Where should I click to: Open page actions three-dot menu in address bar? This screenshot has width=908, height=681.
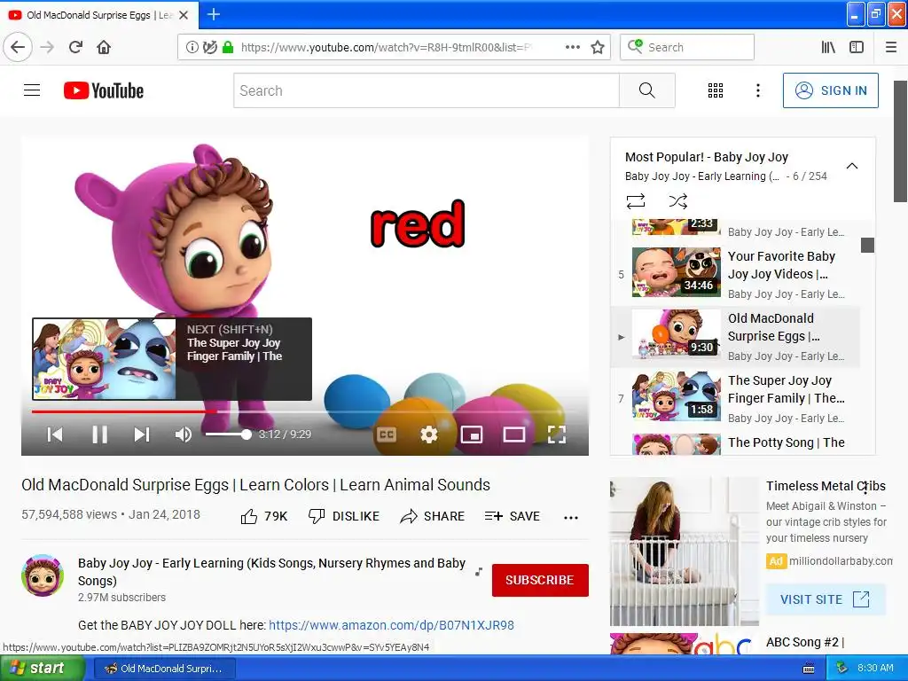(x=573, y=48)
